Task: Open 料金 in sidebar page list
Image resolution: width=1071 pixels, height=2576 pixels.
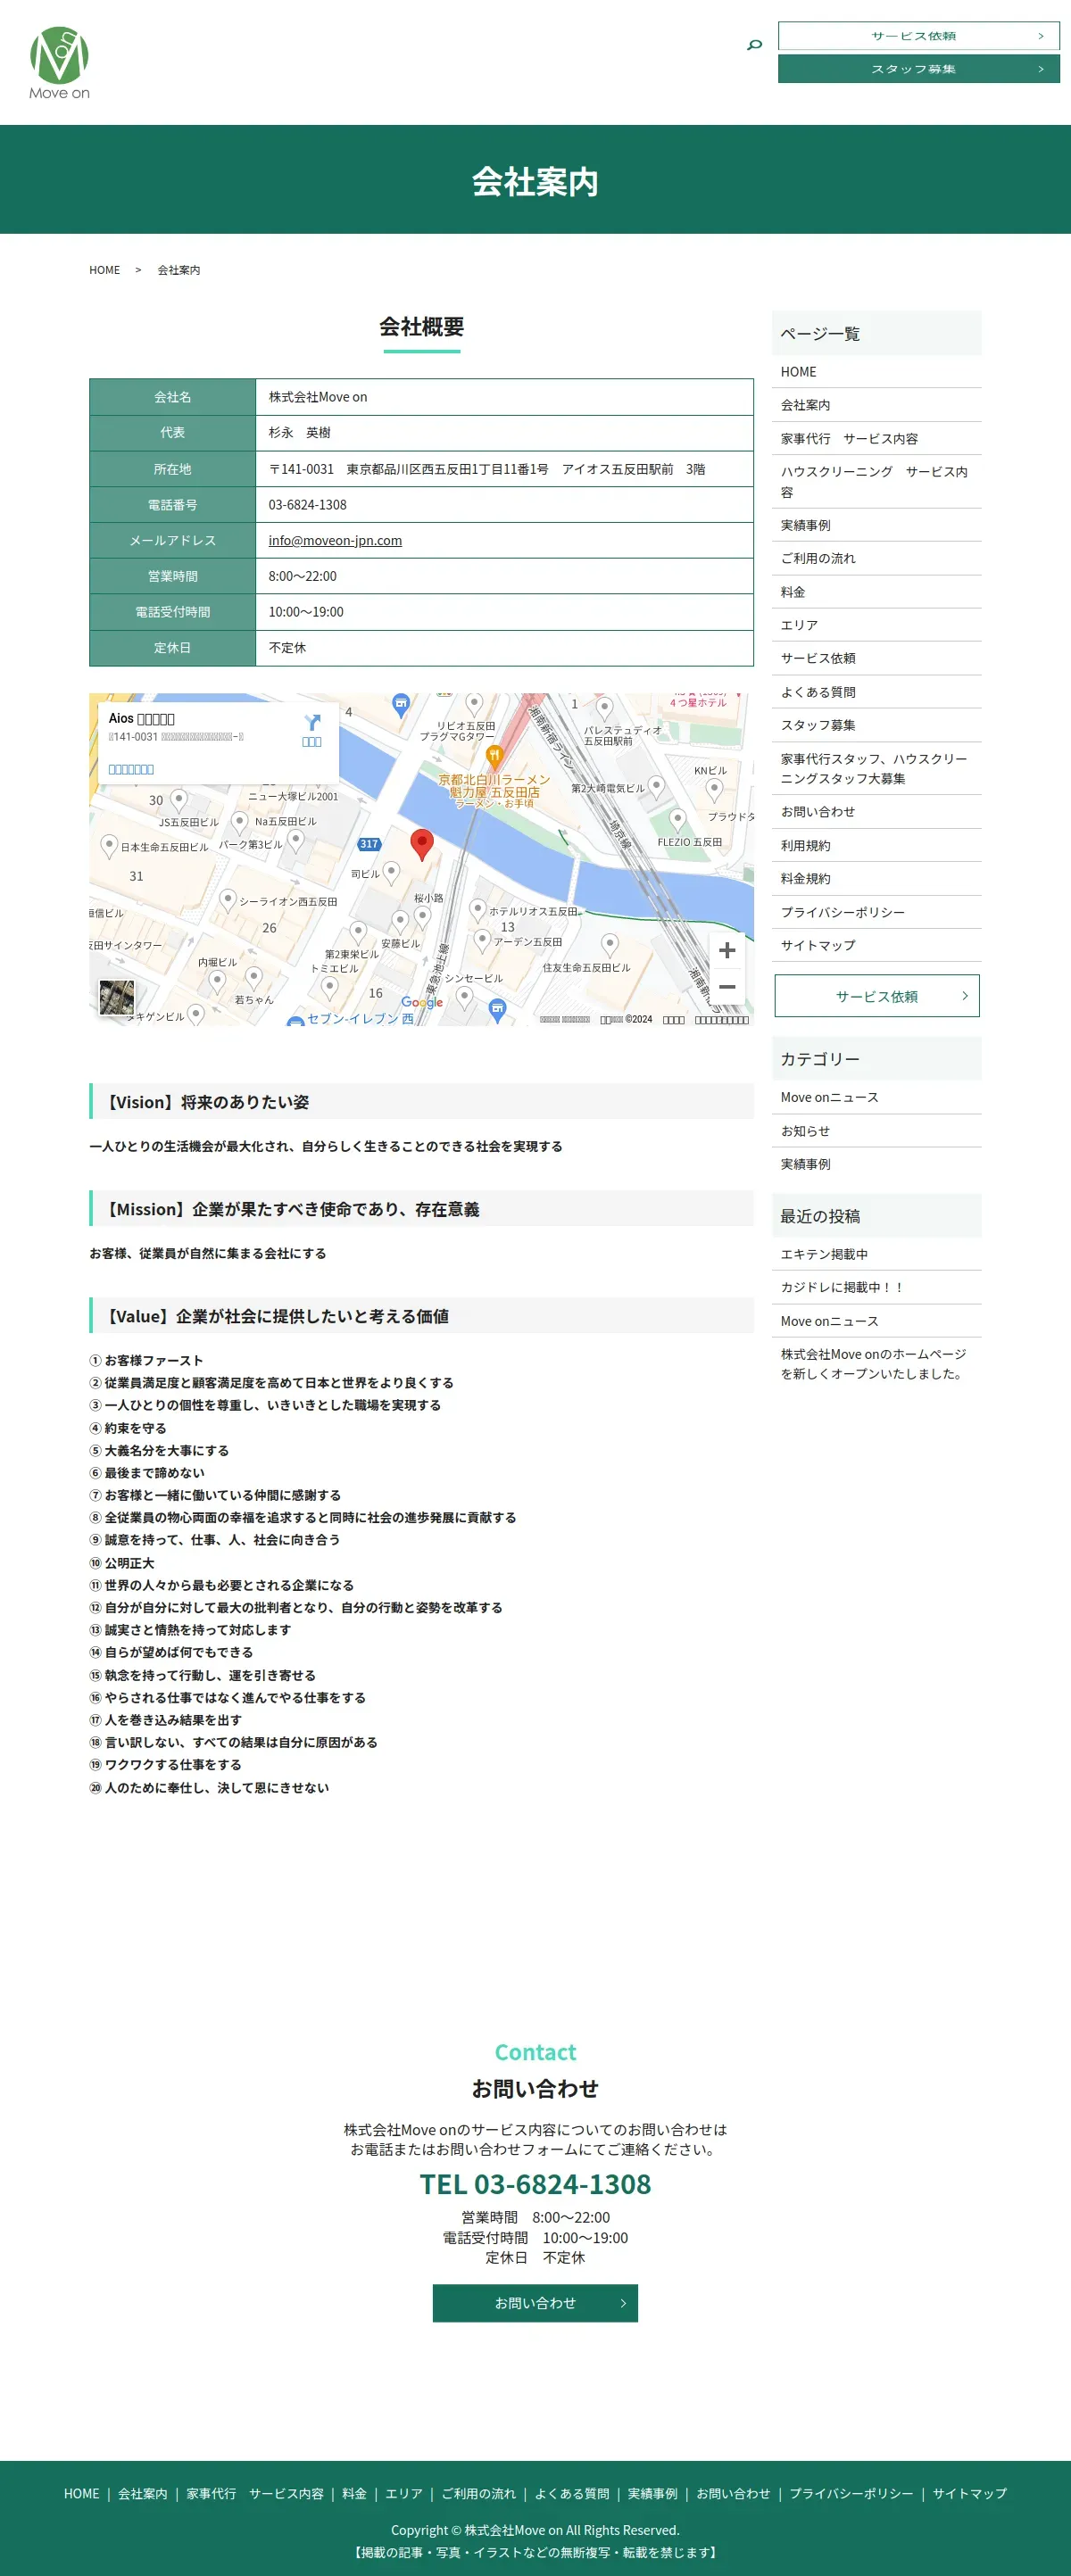Action: [877, 592]
